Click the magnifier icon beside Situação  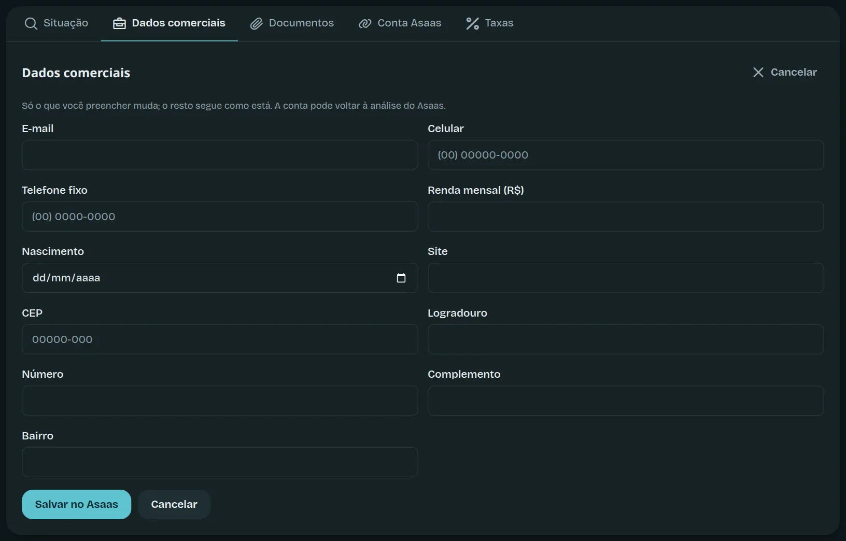31,23
